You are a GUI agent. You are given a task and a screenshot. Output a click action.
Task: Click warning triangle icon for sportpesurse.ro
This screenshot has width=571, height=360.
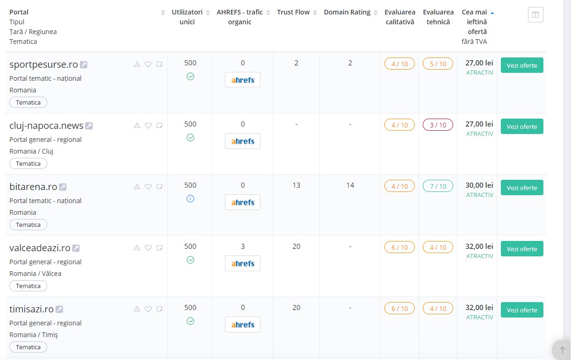click(137, 64)
